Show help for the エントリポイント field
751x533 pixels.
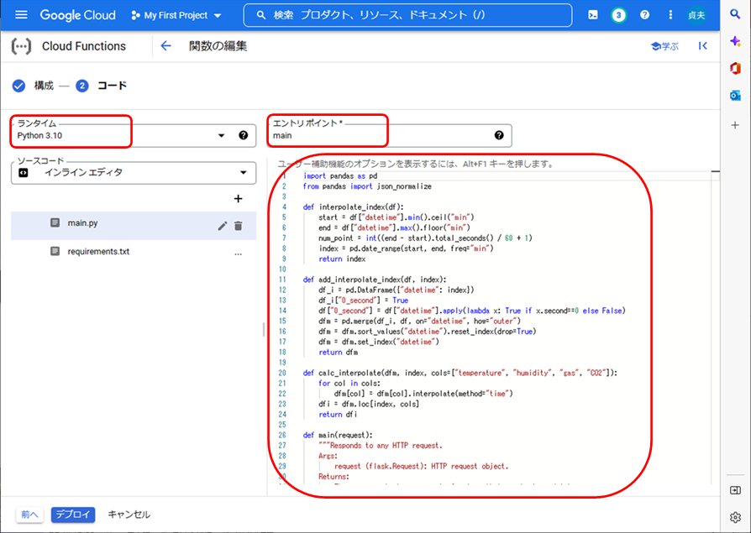point(499,135)
